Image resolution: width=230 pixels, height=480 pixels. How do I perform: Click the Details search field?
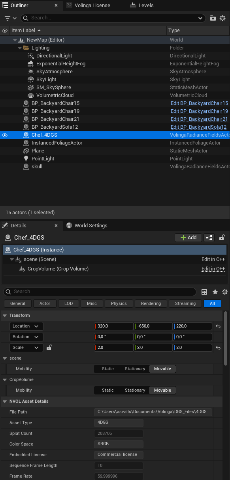100,292
